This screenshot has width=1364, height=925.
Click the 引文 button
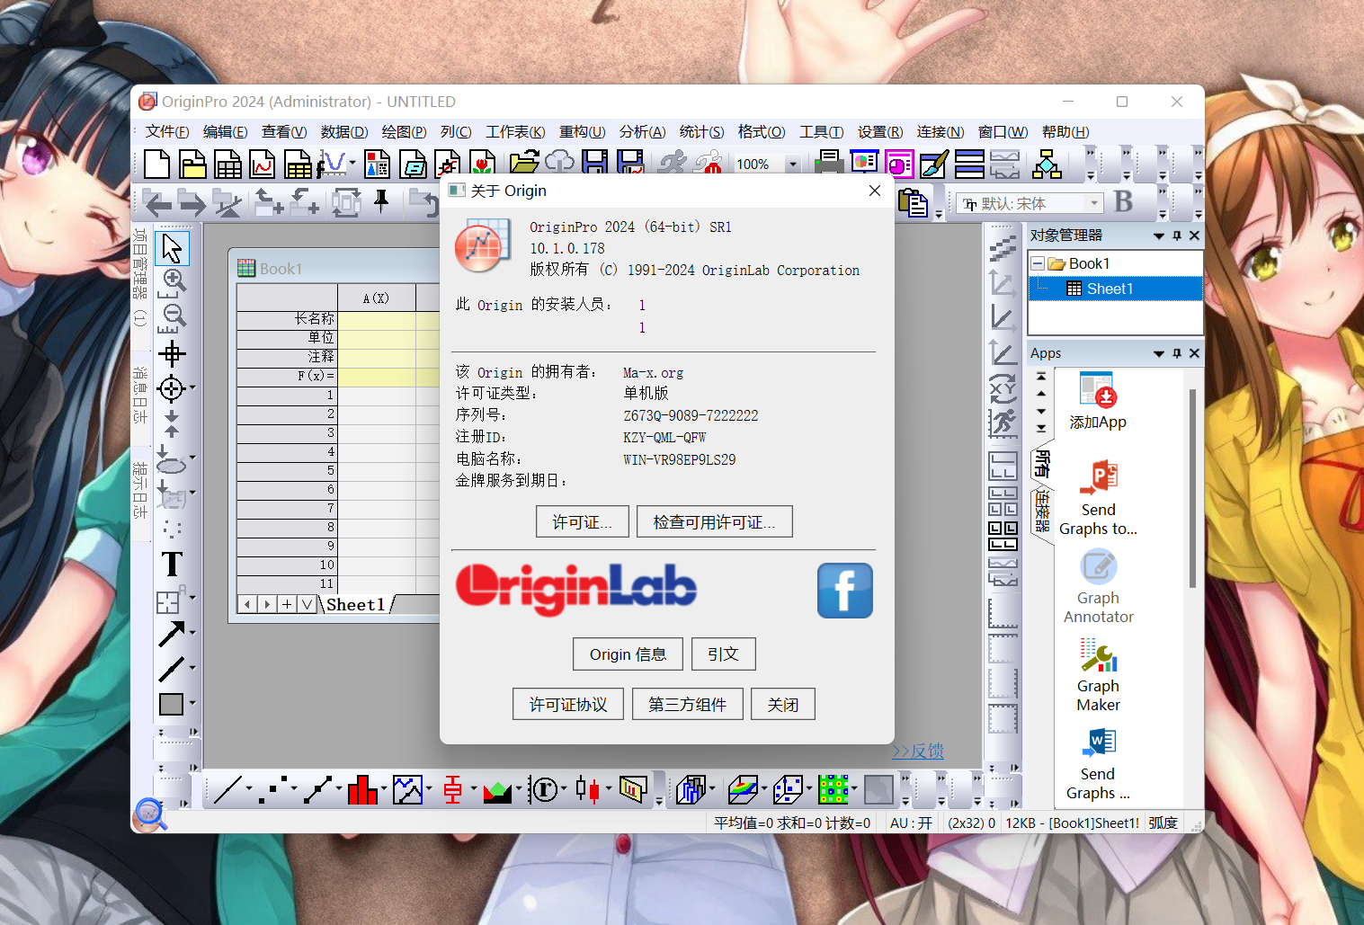click(723, 654)
